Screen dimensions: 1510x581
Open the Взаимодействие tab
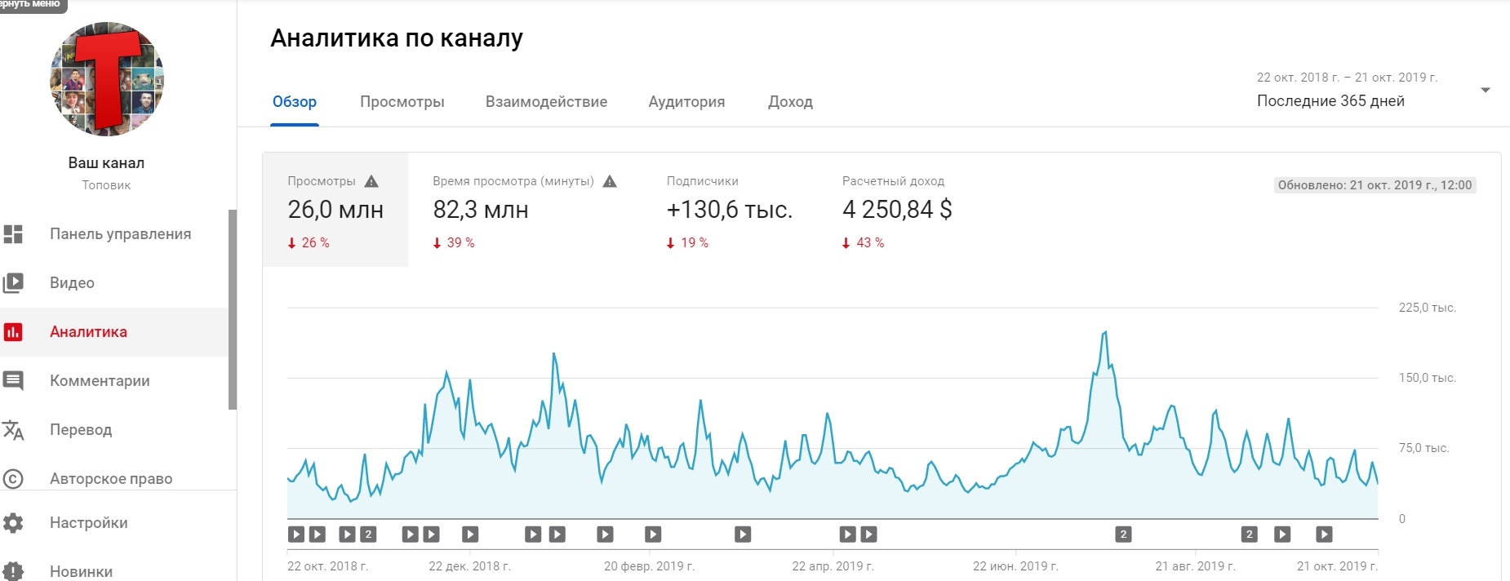pos(546,102)
